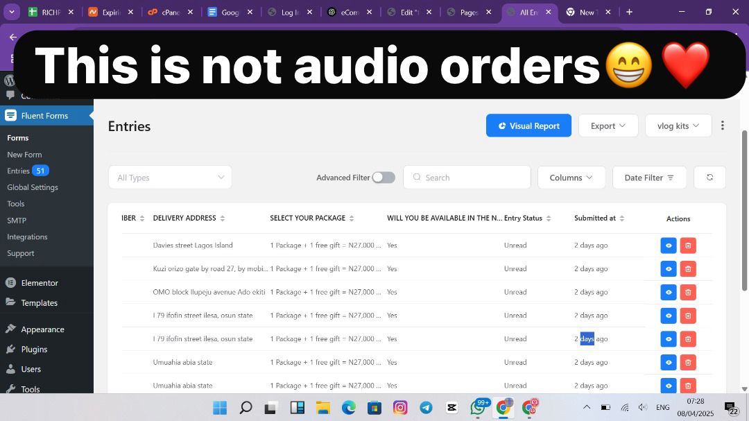749x421 pixels.
Task: Launch Instagram from the taskbar
Action: 400,408
